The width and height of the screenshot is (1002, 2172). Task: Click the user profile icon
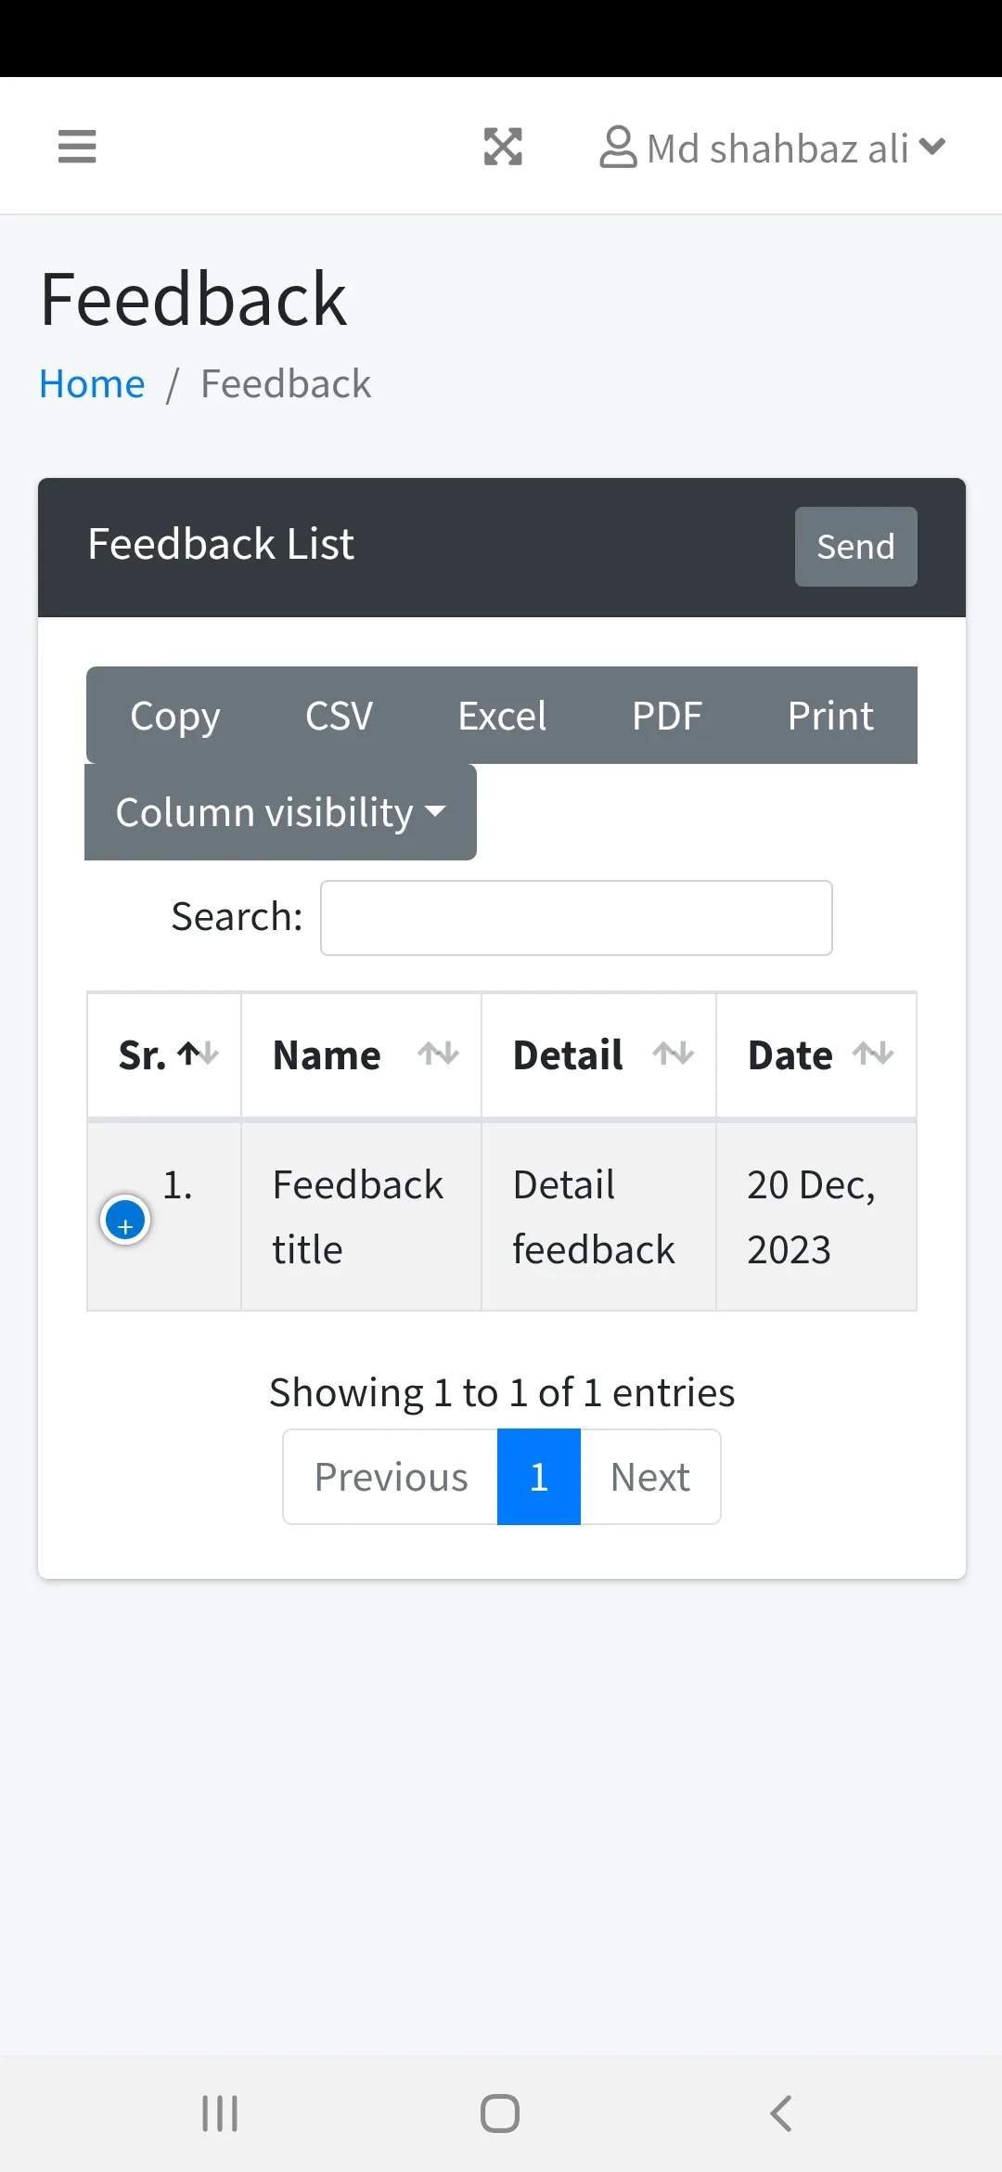coord(617,146)
